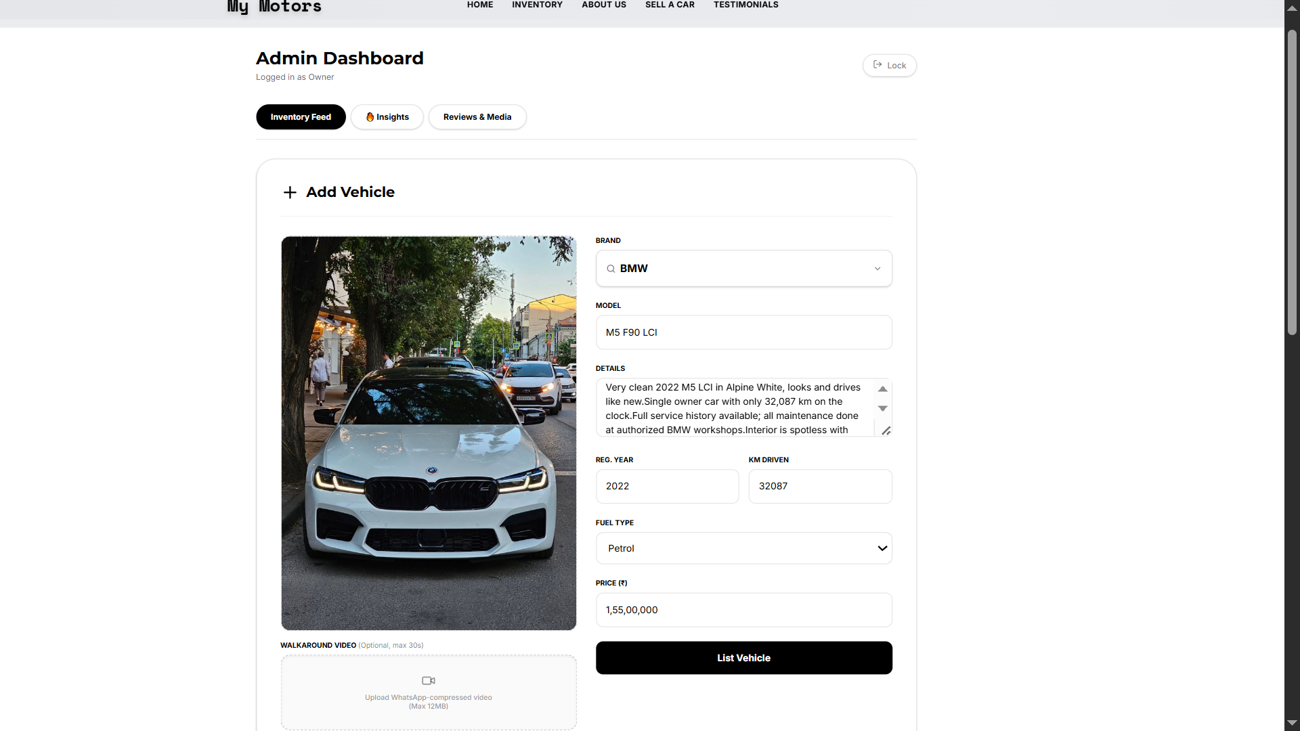Focus the KM Driven field

click(x=820, y=486)
